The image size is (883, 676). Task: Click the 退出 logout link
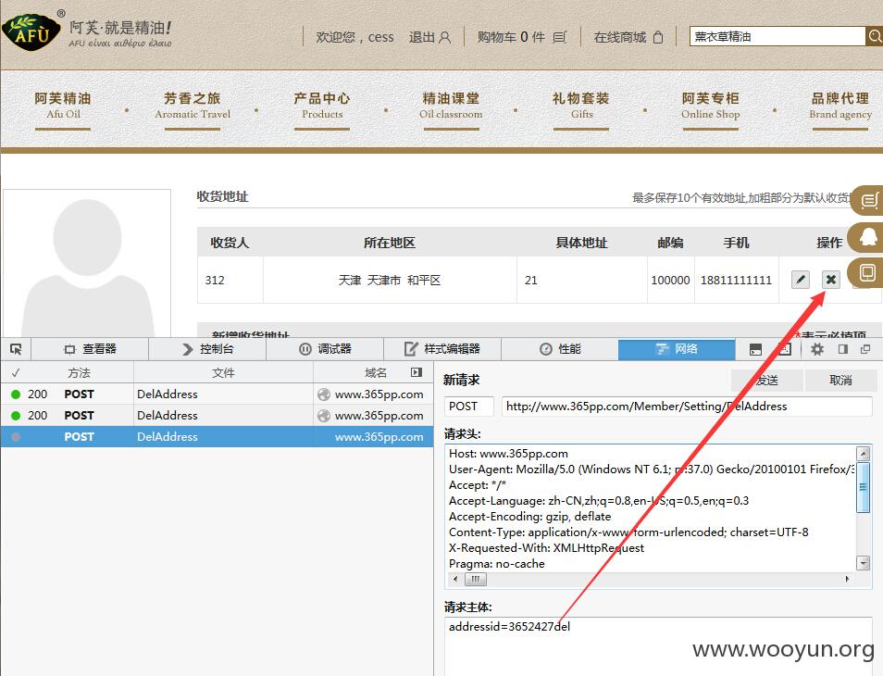coord(422,37)
